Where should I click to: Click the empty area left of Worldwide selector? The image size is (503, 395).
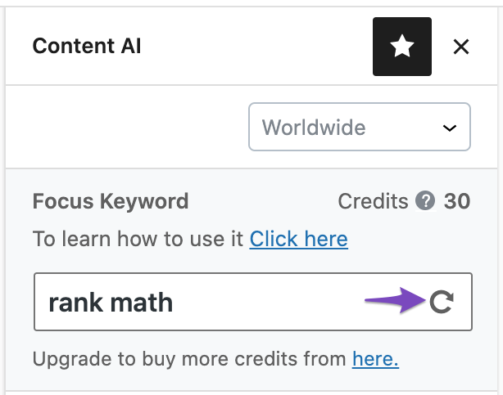coord(127,127)
